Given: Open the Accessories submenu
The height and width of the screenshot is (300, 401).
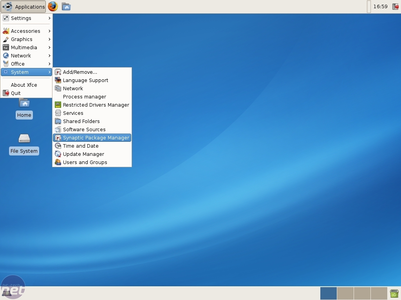Looking at the screenshot, I should point(26,31).
